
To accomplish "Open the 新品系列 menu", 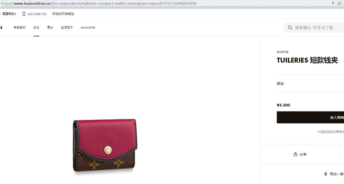I will pos(19,27).
